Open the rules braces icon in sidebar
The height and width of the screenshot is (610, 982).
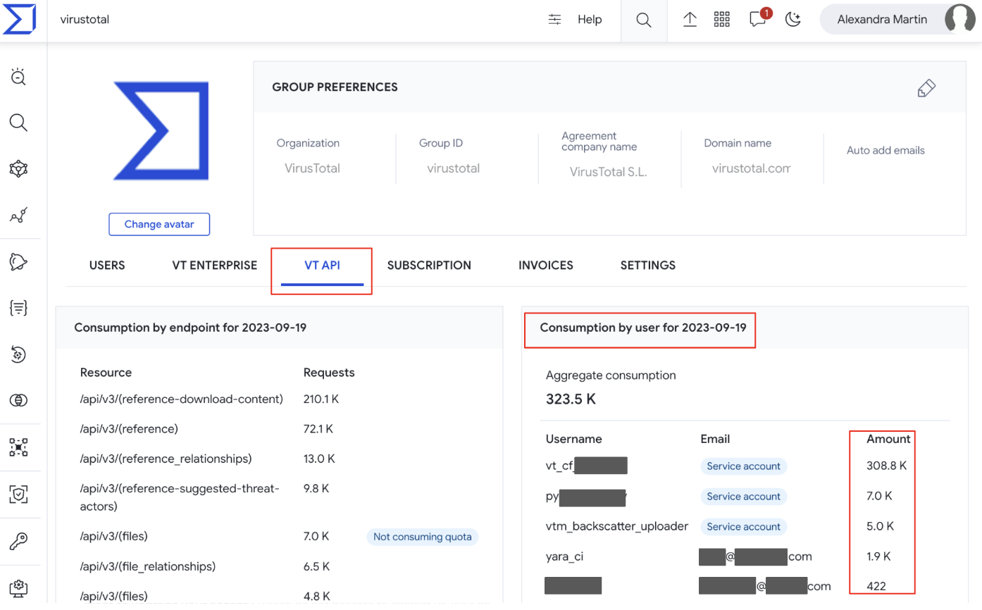(18, 308)
